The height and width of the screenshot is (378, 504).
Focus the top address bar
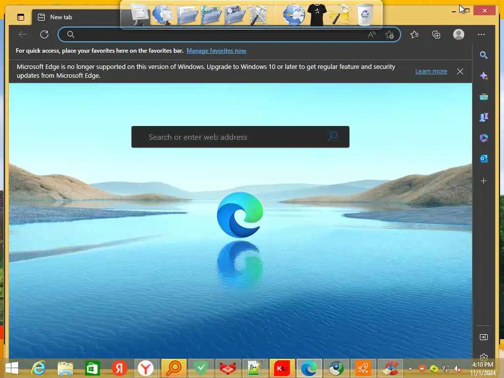pos(229,34)
